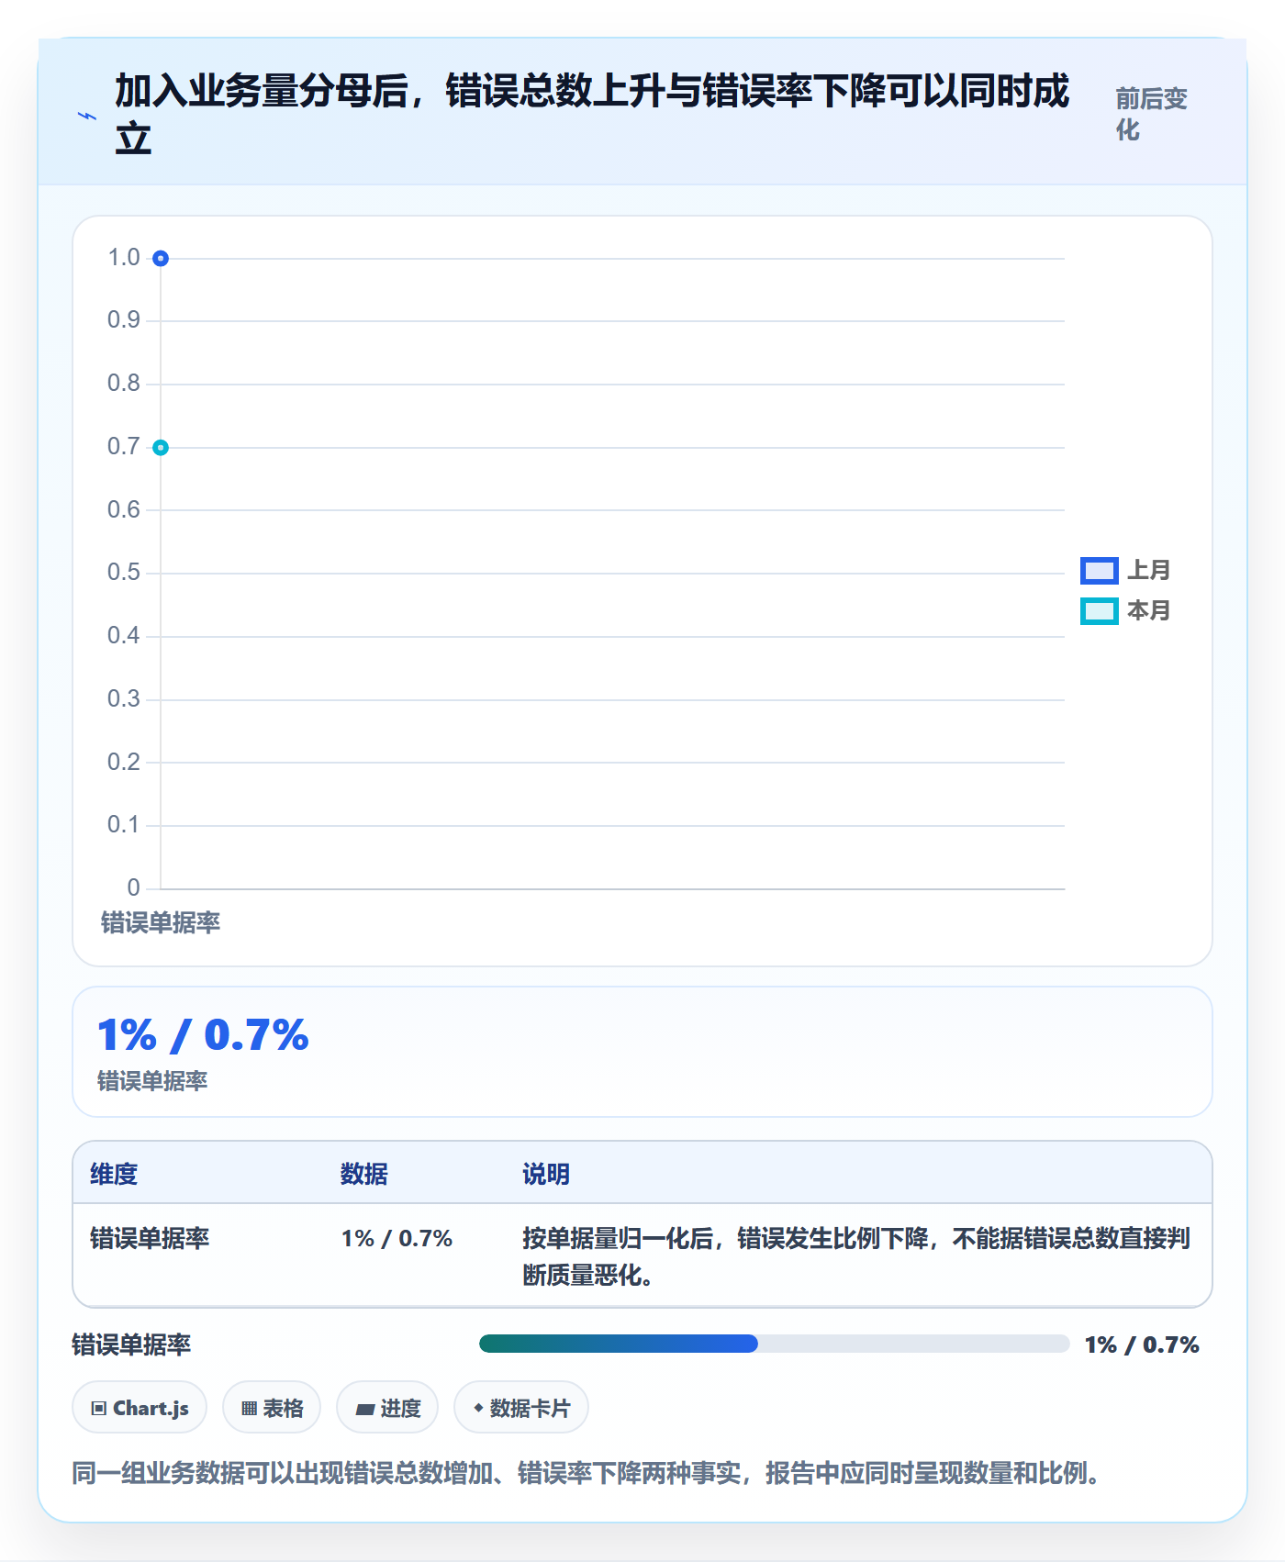1285x1562 pixels.
Task: Click the 说明 column header
Action: 546,1174
